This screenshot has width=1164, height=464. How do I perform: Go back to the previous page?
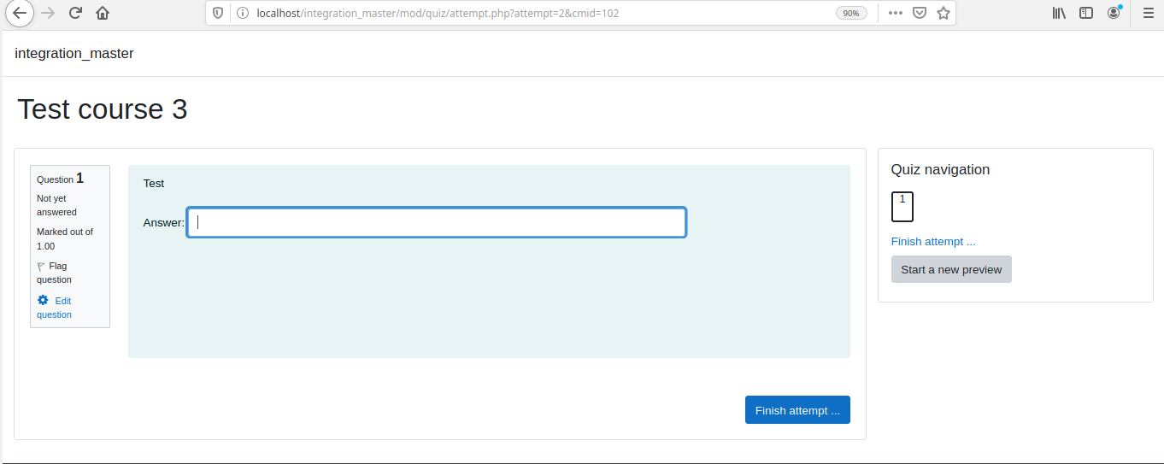tap(20, 13)
